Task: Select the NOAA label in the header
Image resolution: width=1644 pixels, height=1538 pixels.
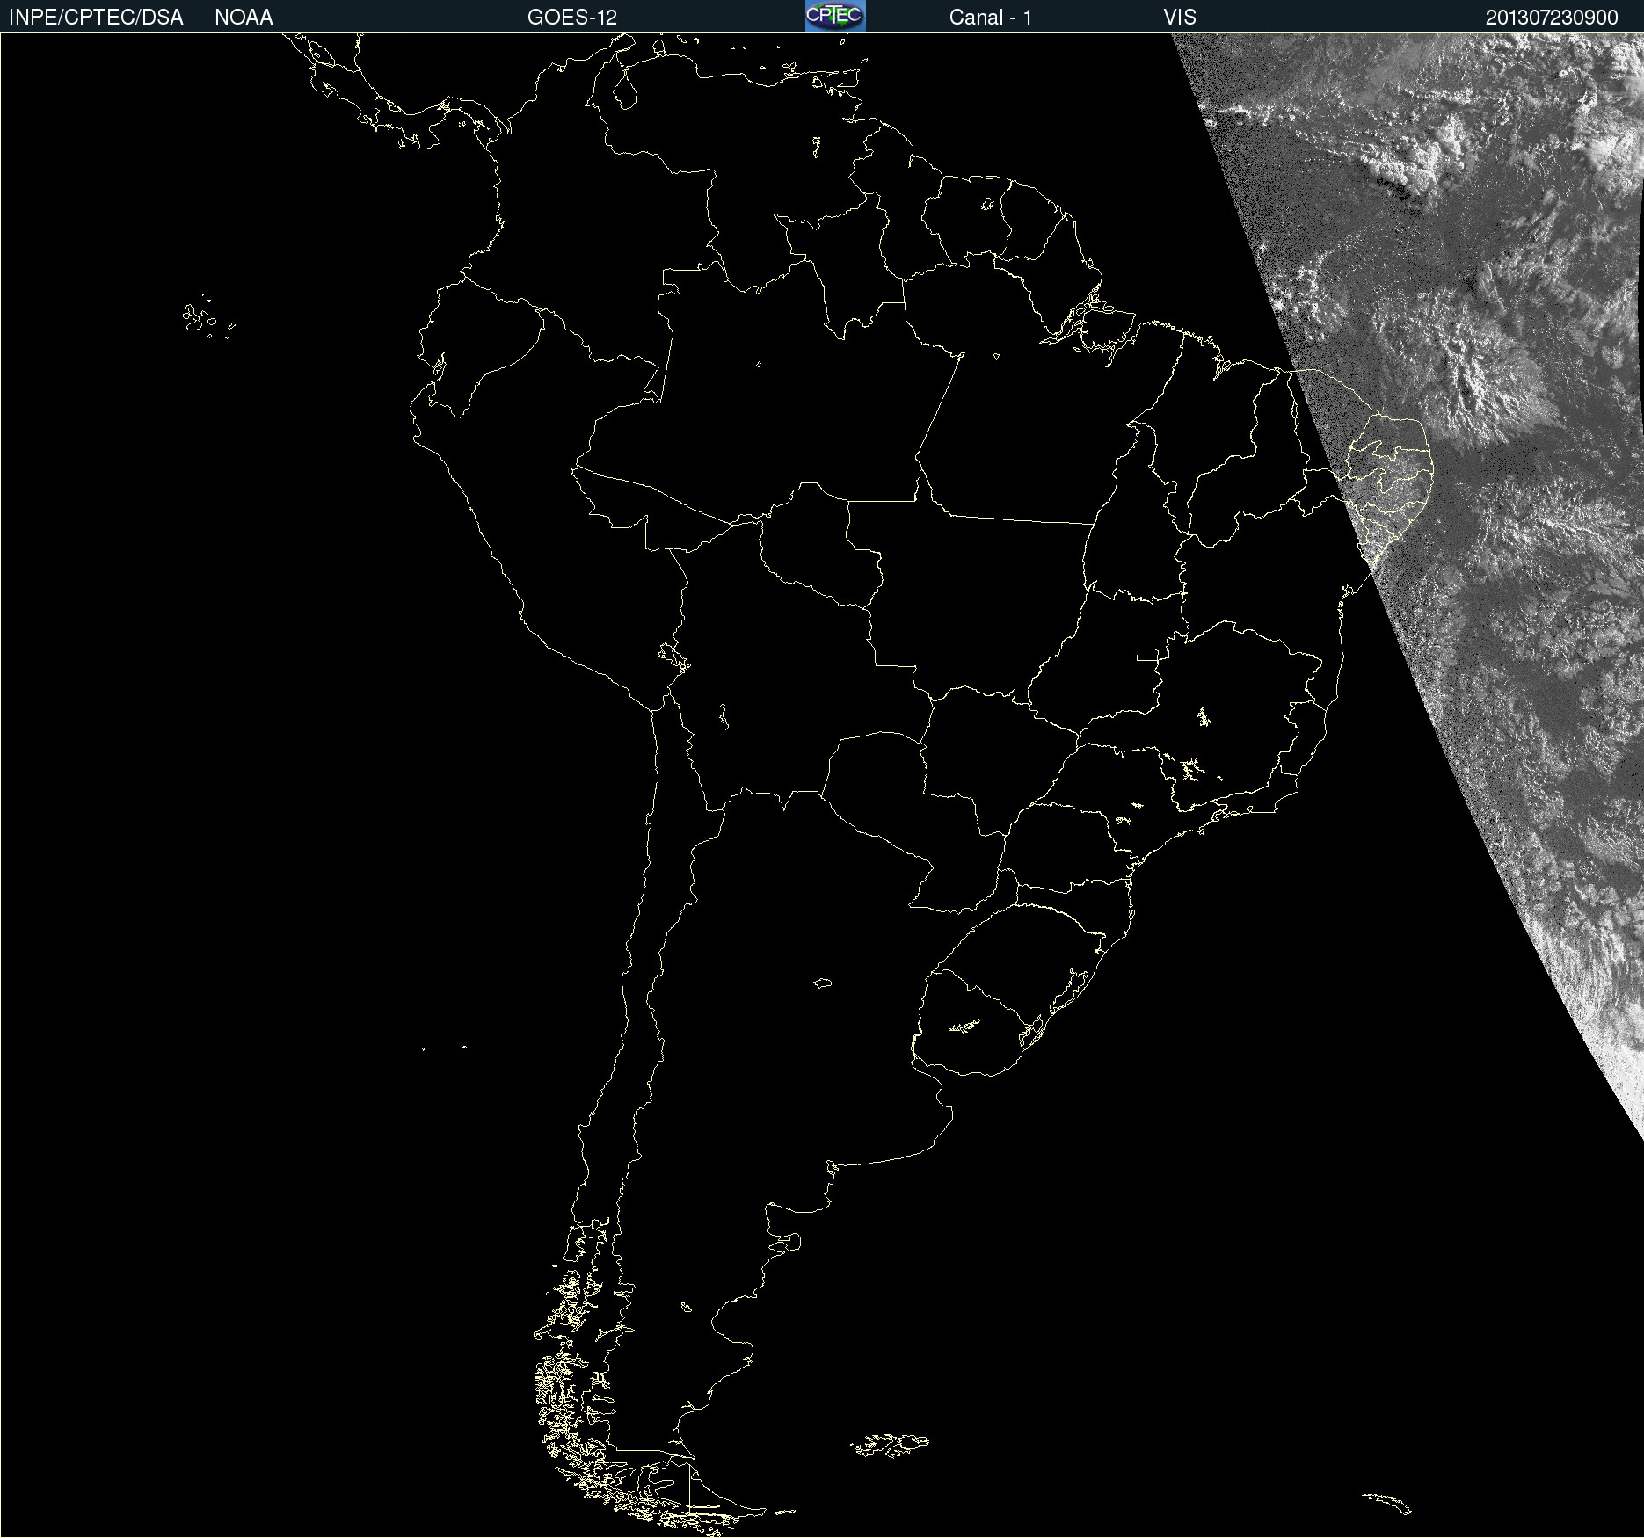Action: coord(244,18)
